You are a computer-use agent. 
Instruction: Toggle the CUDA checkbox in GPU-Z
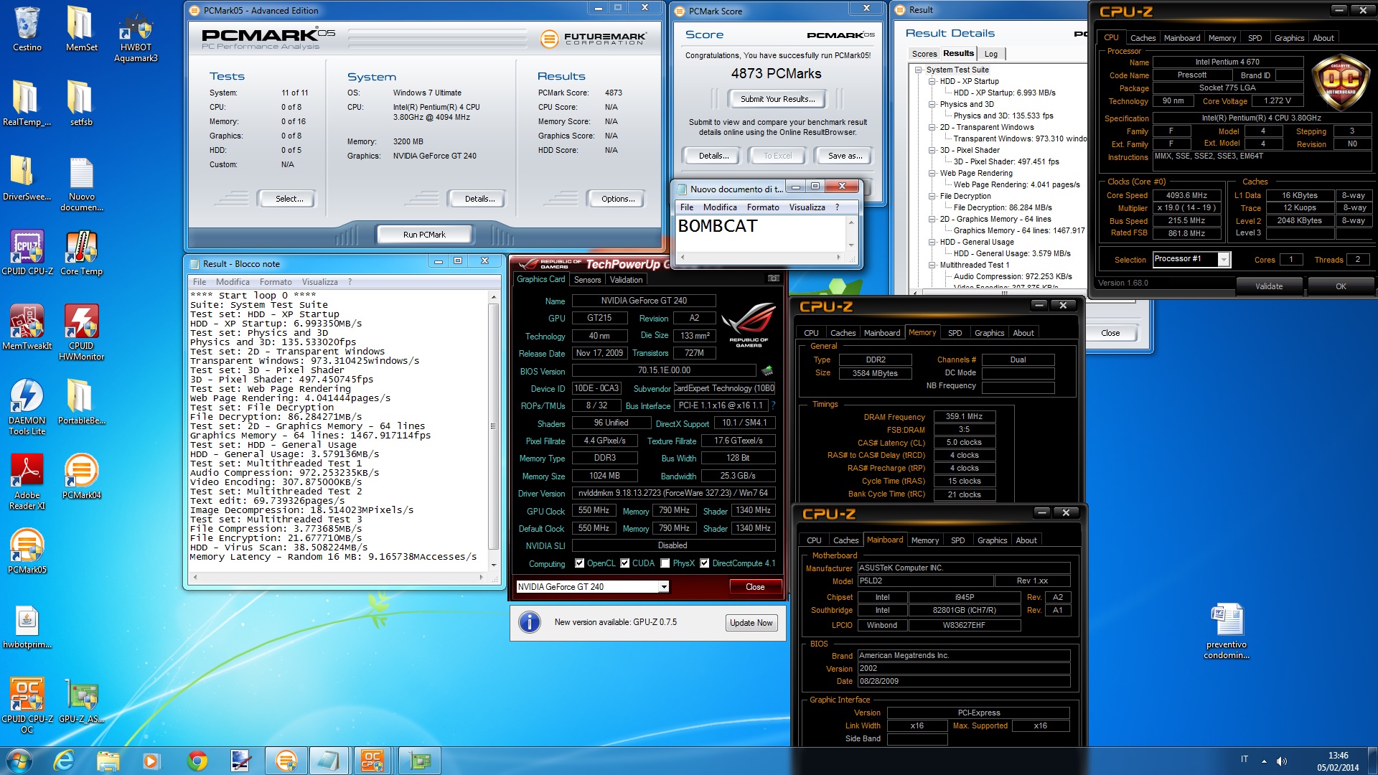624,563
